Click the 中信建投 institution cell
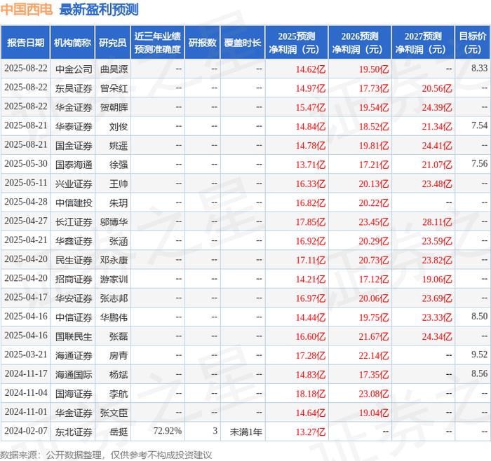 coord(74,202)
